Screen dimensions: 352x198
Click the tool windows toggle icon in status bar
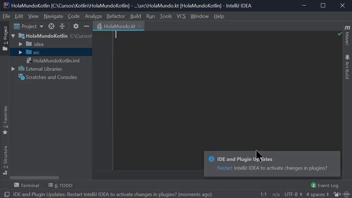coord(7,194)
